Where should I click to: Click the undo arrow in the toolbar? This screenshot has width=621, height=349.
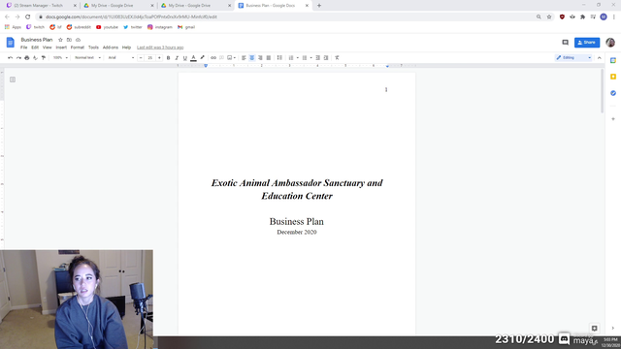11,58
